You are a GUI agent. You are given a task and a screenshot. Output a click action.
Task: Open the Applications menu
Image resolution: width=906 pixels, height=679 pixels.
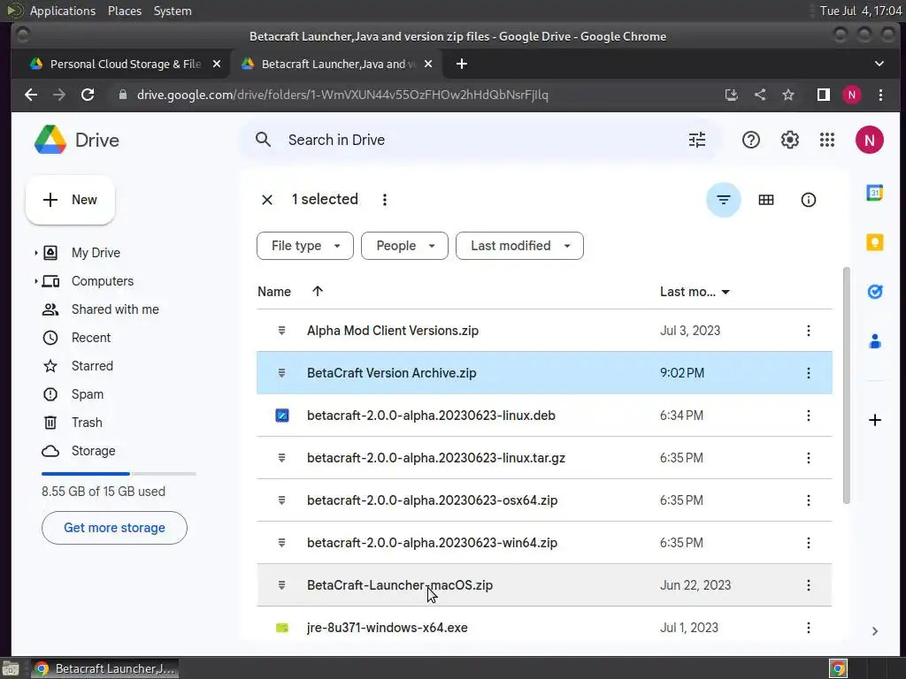coord(63,11)
